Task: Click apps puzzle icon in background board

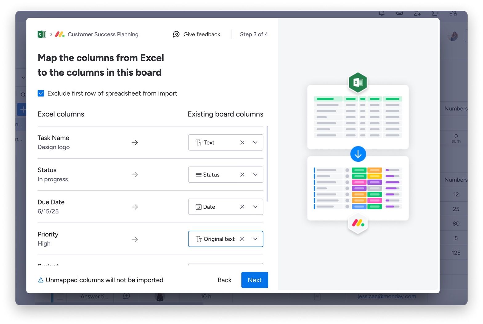Action: coord(435,13)
